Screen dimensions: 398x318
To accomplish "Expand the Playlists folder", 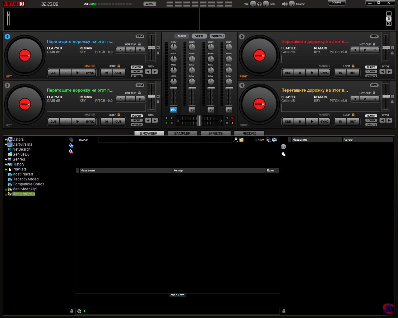I will (x=6, y=170).
